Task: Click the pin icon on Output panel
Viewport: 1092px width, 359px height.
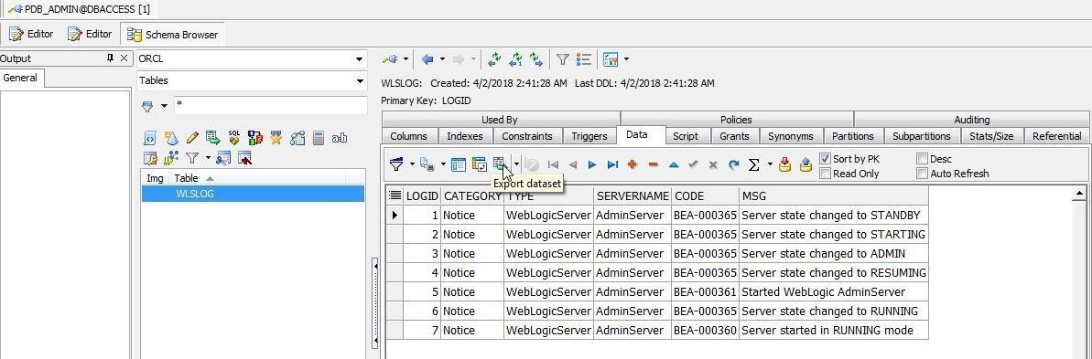Action: [x=110, y=58]
